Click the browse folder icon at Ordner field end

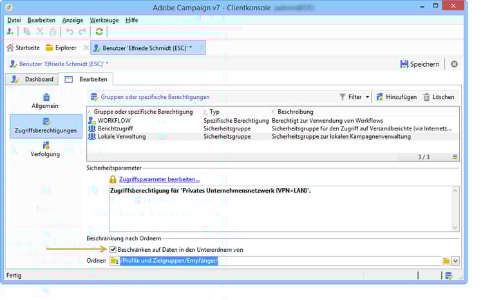pos(446,261)
